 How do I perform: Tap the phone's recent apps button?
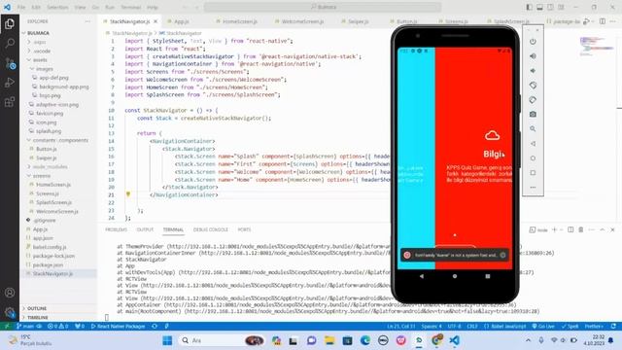tap(488, 276)
